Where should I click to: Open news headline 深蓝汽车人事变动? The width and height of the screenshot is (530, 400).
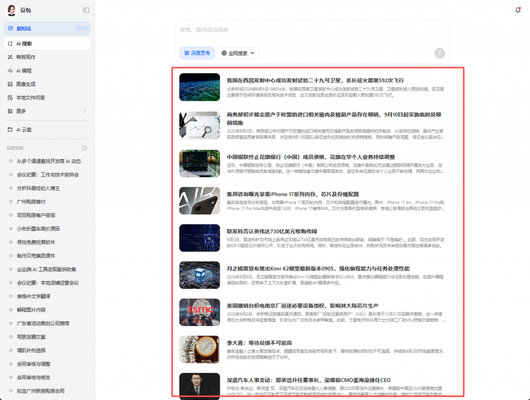point(308,380)
